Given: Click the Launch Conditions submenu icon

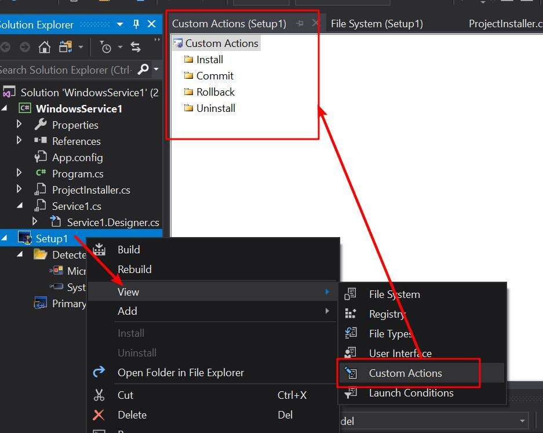Looking at the screenshot, I should 351,392.
